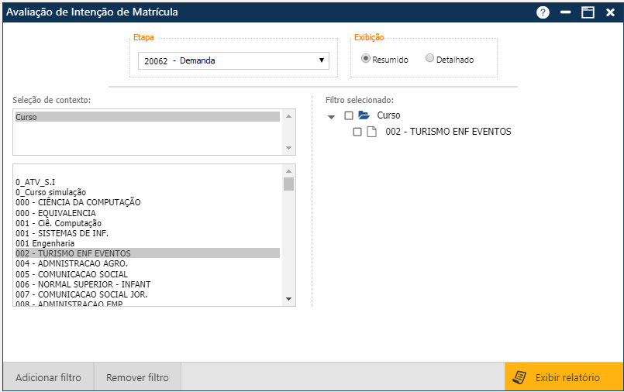
Task: Click the Curso folder icon
Action: [364, 115]
